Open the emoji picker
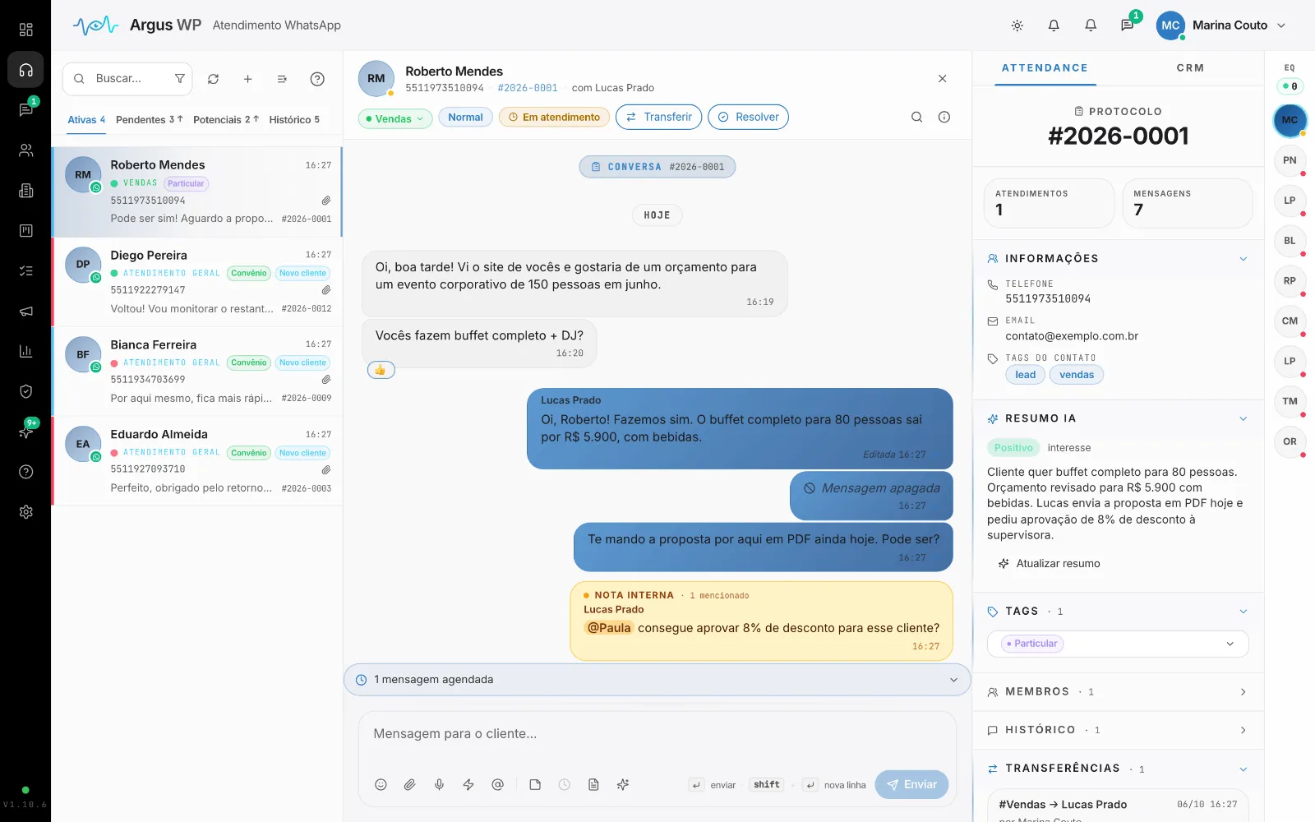The width and height of the screenshot is (1315, 822). [381, 785]
